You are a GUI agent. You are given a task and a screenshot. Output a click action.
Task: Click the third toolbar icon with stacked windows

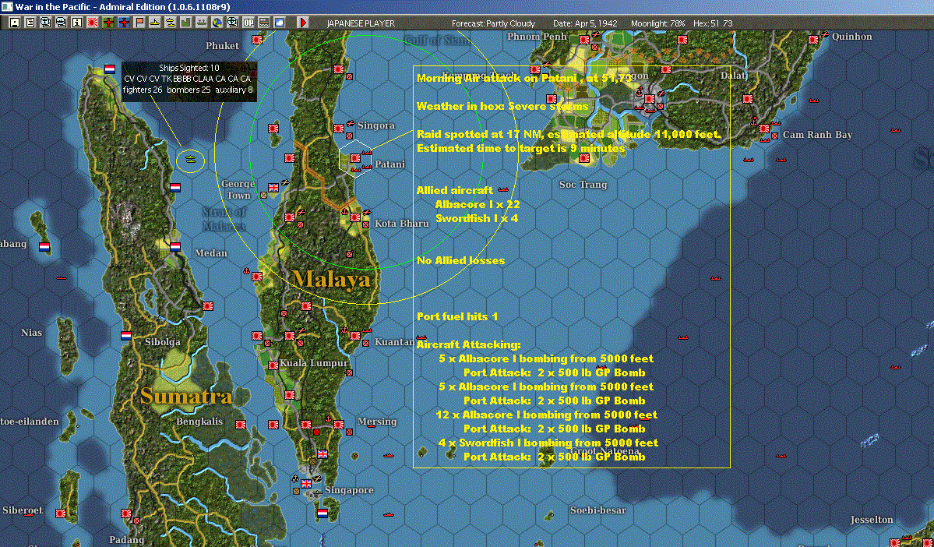45,23
